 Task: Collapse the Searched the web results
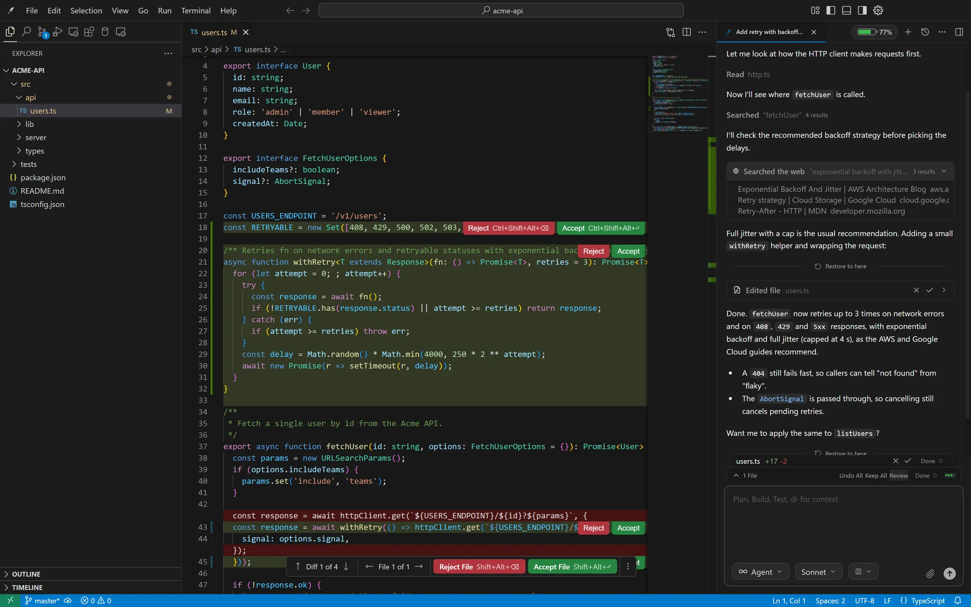(944, 171)
